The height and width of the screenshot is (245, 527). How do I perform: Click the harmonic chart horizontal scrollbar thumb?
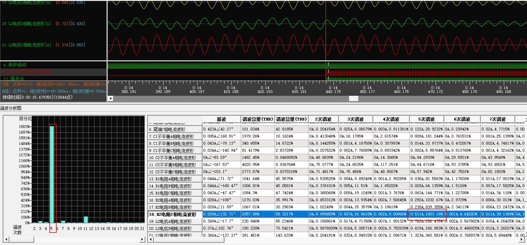pyautogui.click(x=21, y=239)
